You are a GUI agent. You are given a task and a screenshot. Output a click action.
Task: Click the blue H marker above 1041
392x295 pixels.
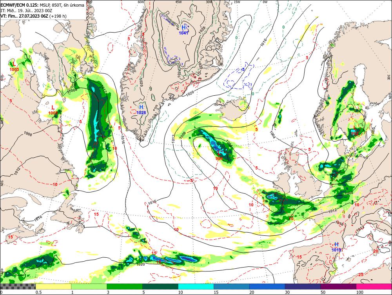pos(184,27)
